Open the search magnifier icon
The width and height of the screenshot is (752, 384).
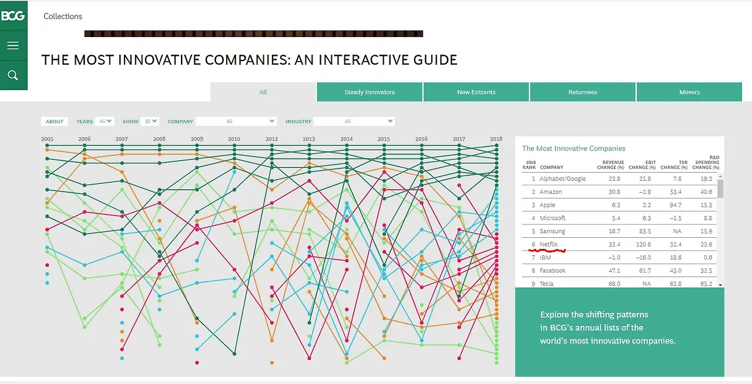13,75
